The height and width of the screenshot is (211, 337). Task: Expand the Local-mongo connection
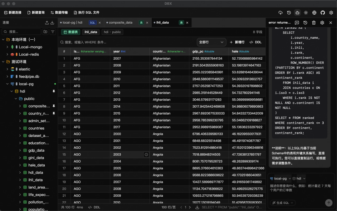pos(7,47)
